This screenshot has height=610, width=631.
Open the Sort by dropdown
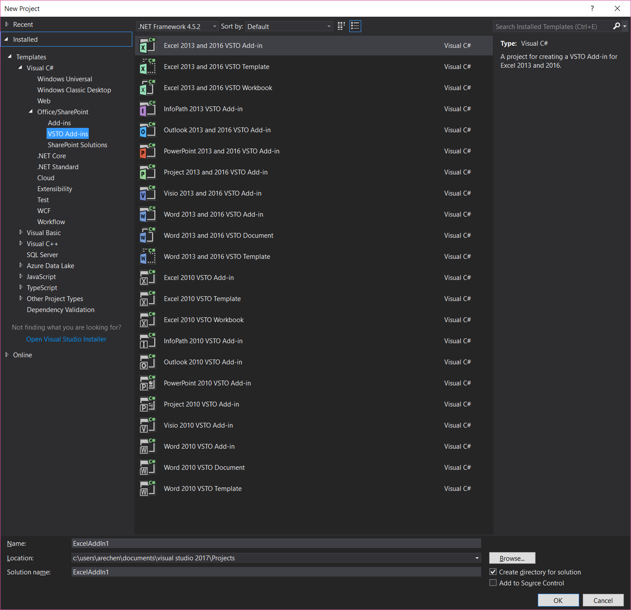pos(289,26)
